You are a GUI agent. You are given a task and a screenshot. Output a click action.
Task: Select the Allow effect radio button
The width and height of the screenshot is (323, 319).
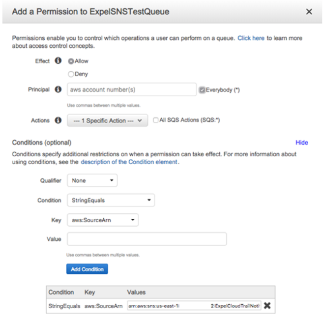(71, 61)
